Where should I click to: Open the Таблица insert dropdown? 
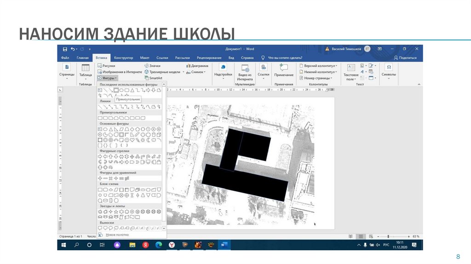pos(85,71)
